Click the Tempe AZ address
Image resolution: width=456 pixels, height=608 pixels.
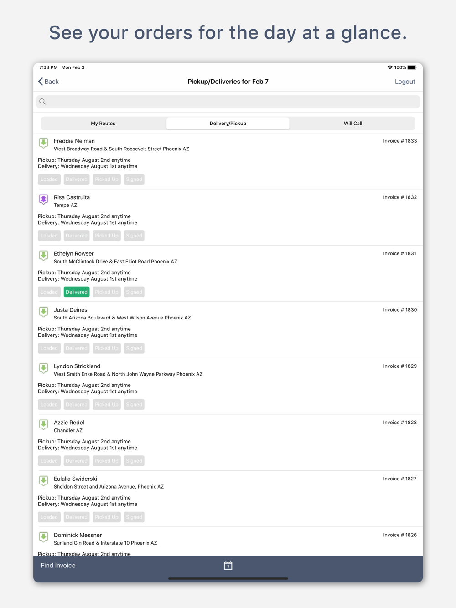[65, 206]
